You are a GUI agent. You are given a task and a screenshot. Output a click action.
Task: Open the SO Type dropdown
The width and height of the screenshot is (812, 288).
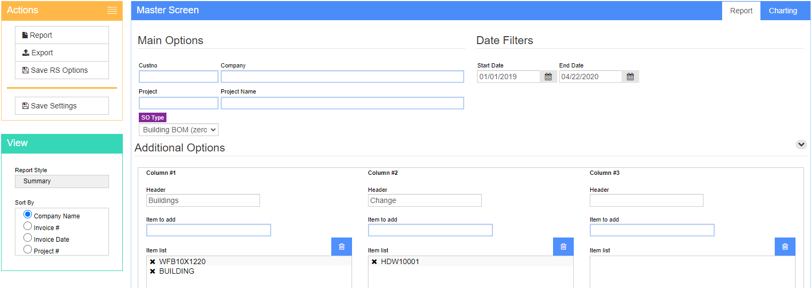tap(179, 130)
